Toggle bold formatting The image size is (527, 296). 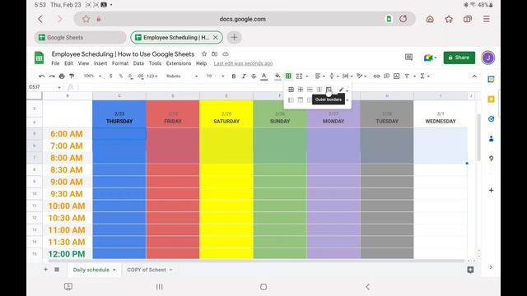pos(234,76)
